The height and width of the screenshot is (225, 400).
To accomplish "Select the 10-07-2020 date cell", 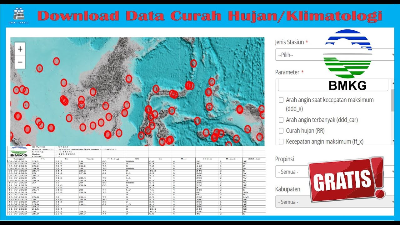I will (x=20, y=183).
